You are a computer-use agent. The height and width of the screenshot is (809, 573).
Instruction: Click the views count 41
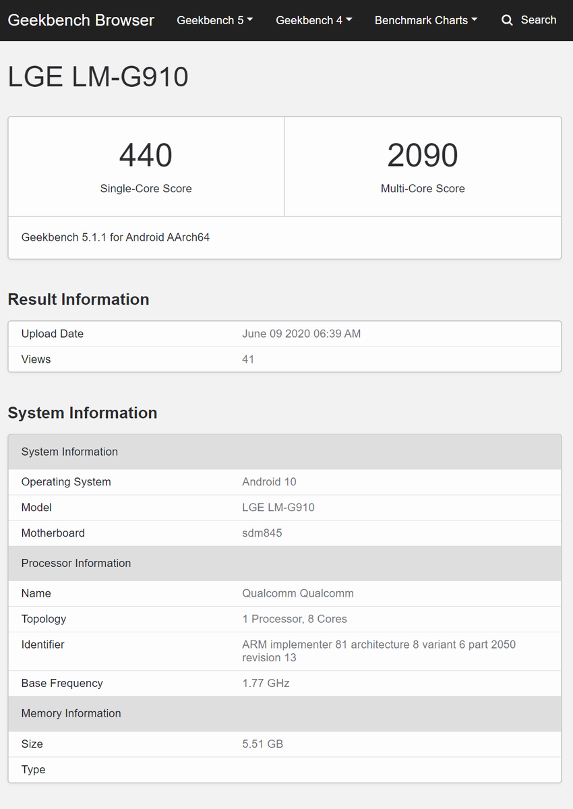click(x=248, y=359)
